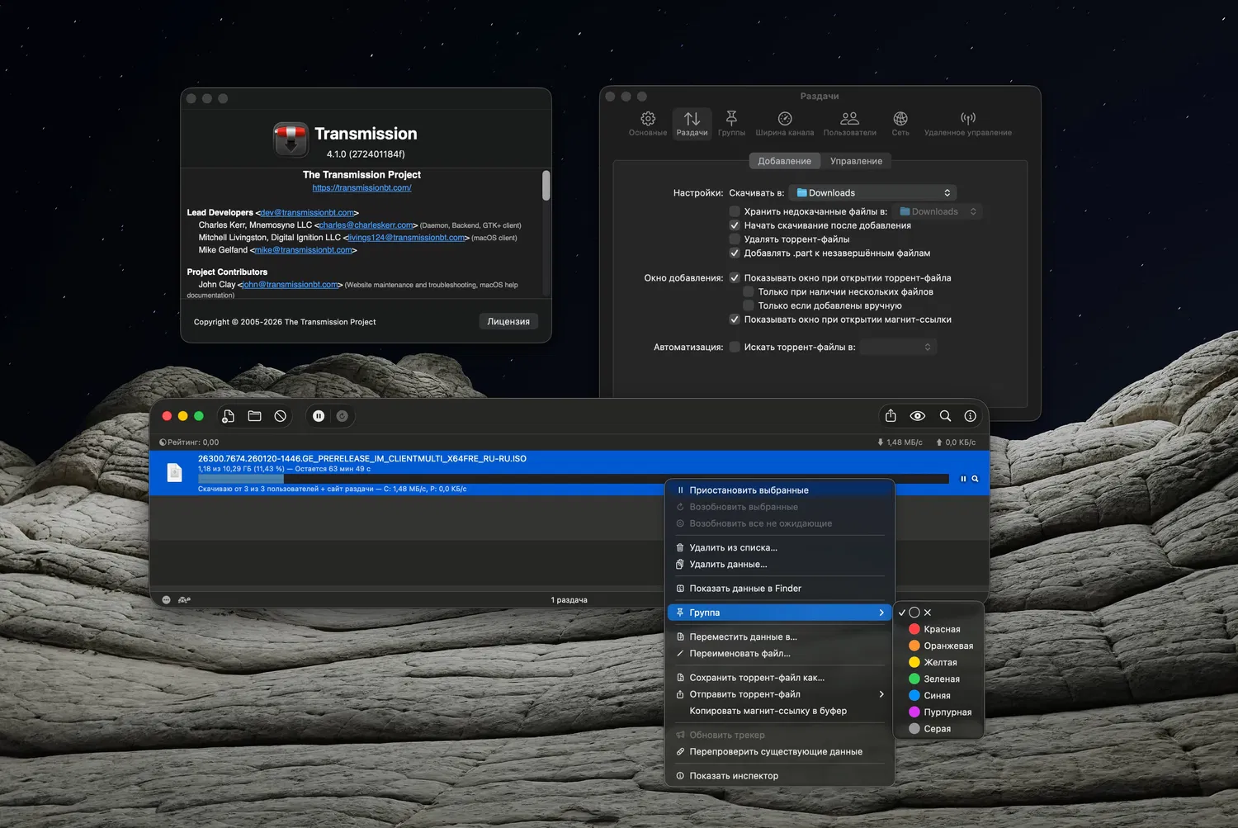Toggle Добавлять .part к незавершённым файлам checkbox
This screenshot has width=1238, height=828.
click(735, 253)
